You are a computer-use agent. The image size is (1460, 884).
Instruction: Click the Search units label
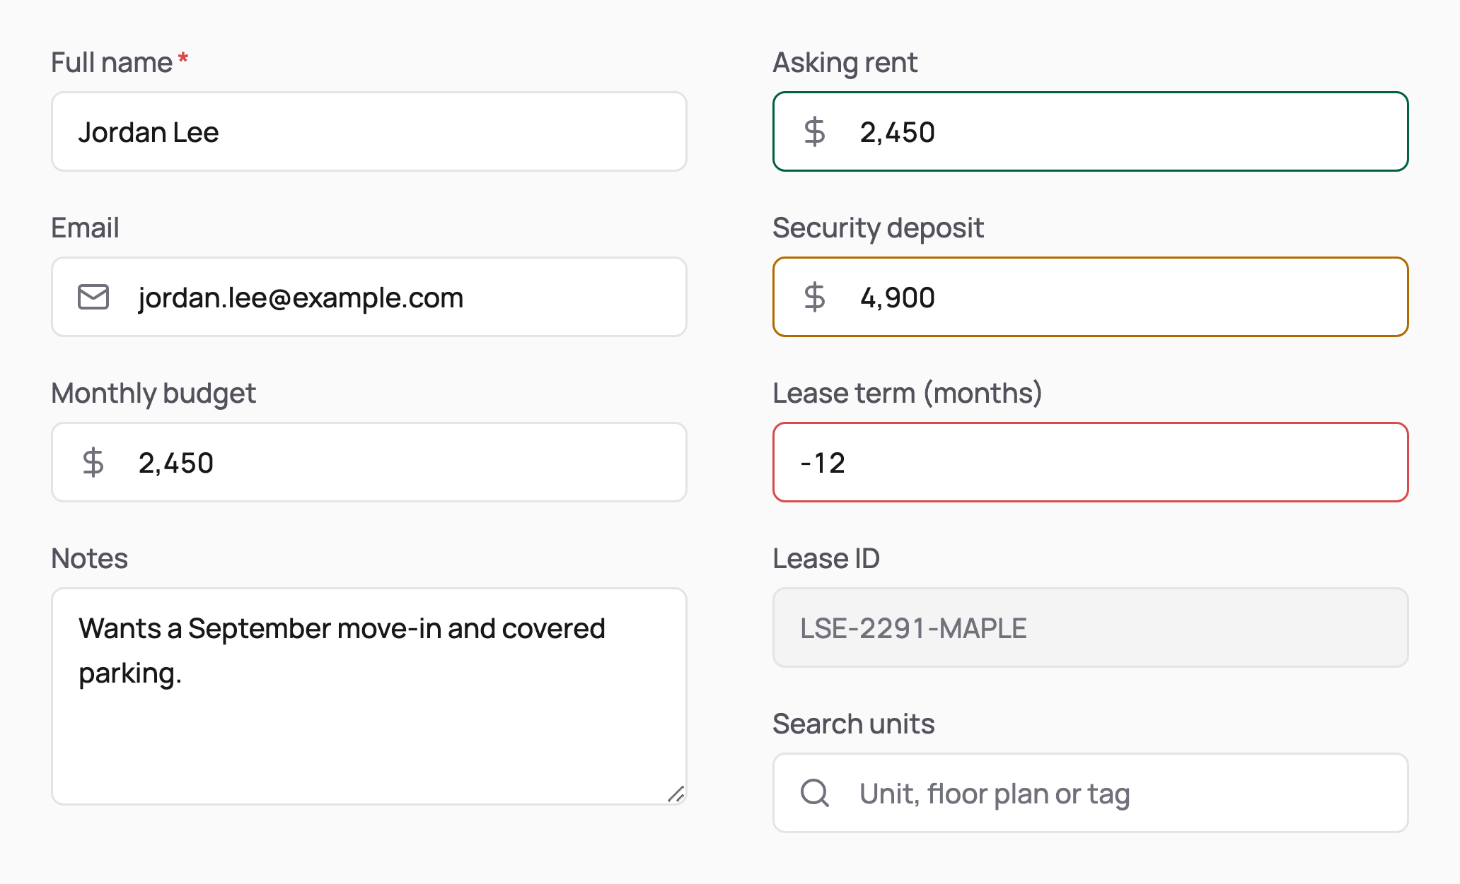pyautogui.click(x=854, y=724)
